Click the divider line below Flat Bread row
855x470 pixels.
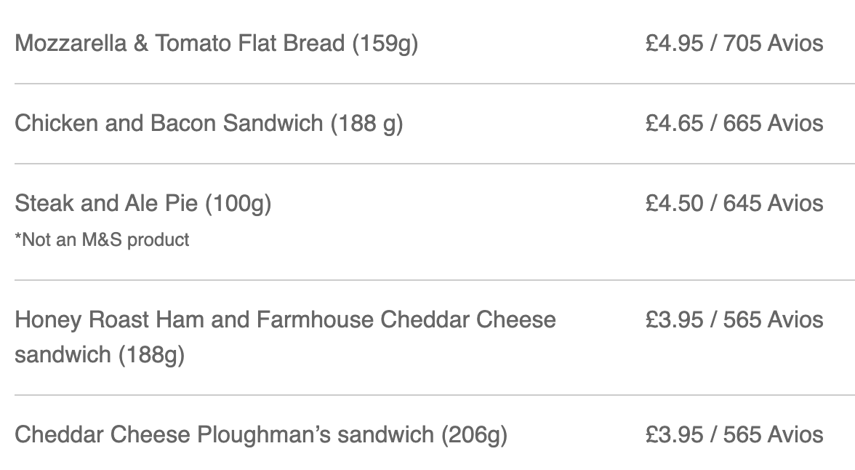tap(435, 84)
